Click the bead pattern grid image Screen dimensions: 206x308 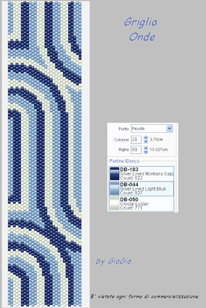[45, 154]
